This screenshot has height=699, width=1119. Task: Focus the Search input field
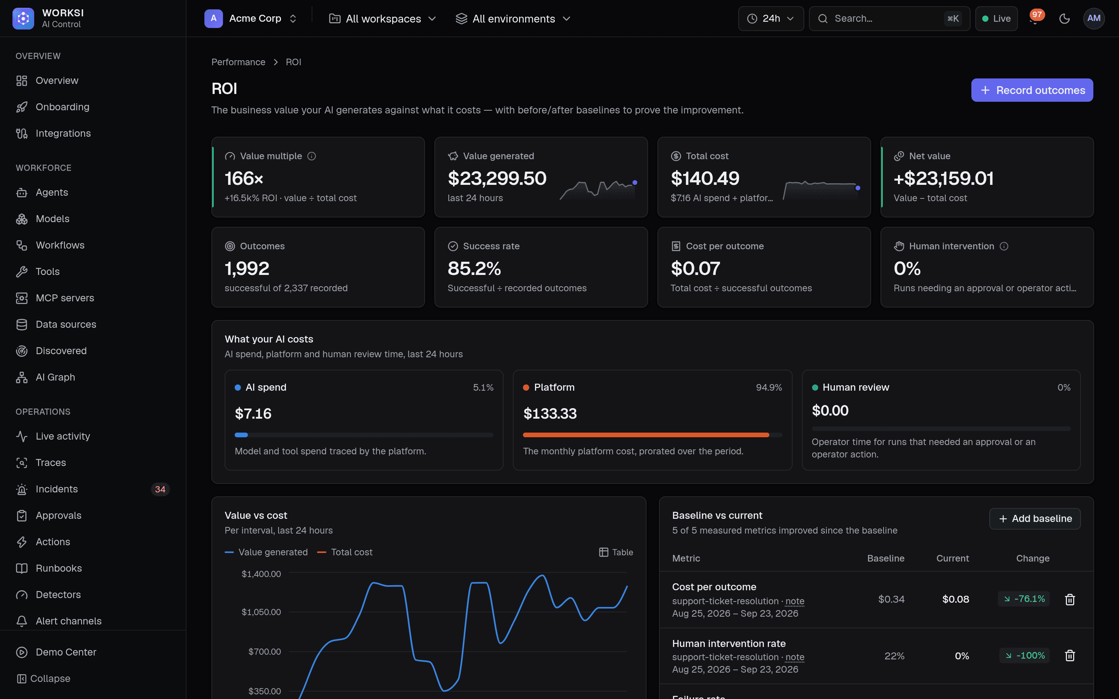tap(889, 19)
